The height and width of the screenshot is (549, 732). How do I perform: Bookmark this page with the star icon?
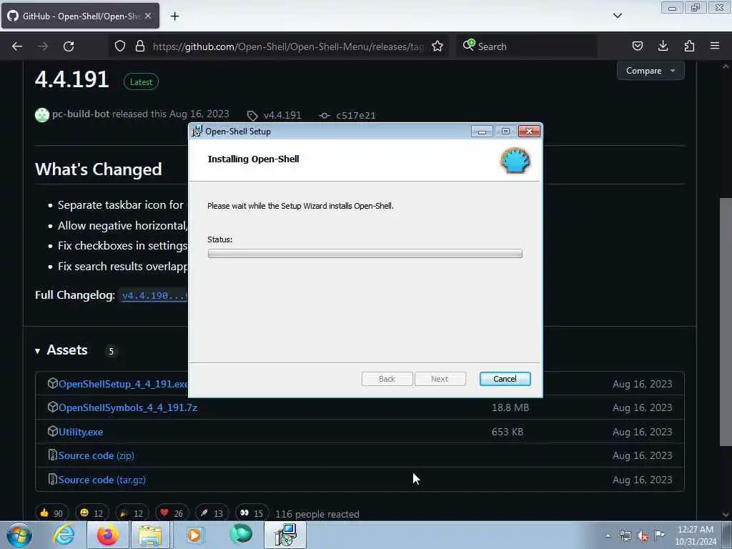click(437, 46)
